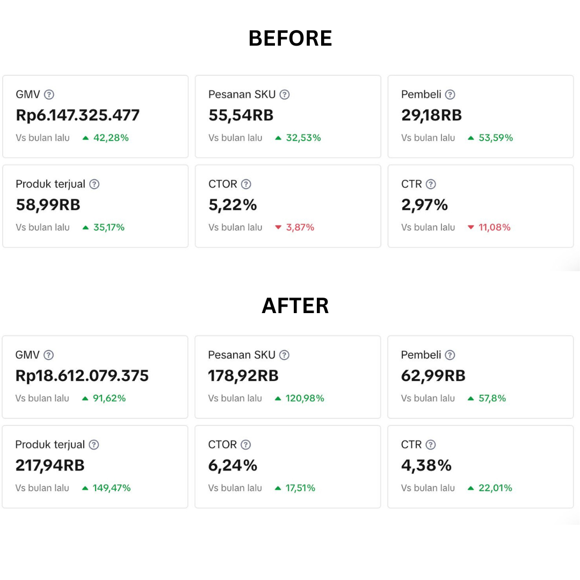580x580 pixels.
Task: Show Produk terjual tooltip icon in BEFORE section
Action: click(95, 184)
